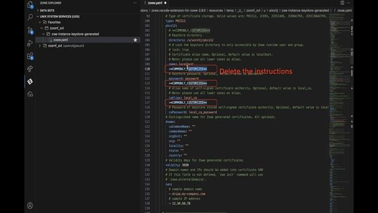
Task: Select zwe-instance-keystore-generated folder row
Action: point(88,34)
